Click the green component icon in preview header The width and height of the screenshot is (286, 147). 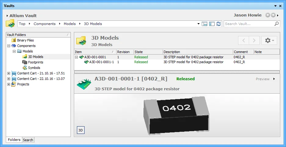click(x=84, y=84)
